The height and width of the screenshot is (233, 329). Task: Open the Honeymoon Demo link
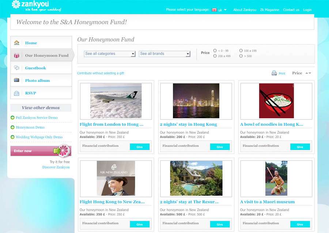coord(30,127)
